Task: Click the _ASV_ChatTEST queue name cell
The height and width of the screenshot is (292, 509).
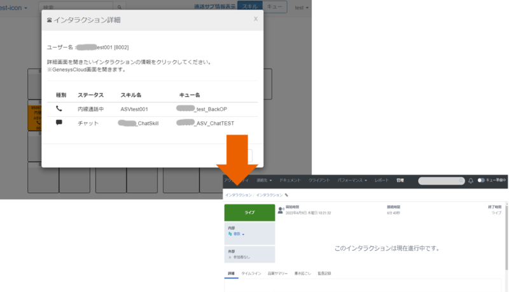Action: (x=205, y=123)
